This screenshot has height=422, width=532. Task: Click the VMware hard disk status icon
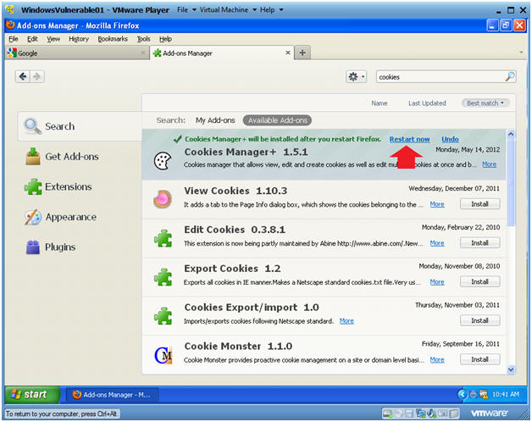[x=387, y=414]
